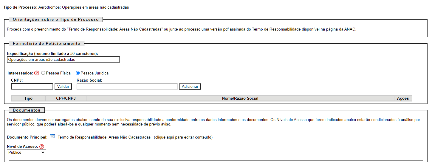Open the Público access level dropdown

click(x=27, y=152)
